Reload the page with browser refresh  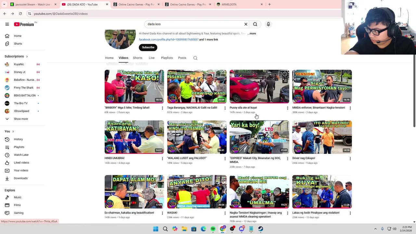[x=20, y=14]
